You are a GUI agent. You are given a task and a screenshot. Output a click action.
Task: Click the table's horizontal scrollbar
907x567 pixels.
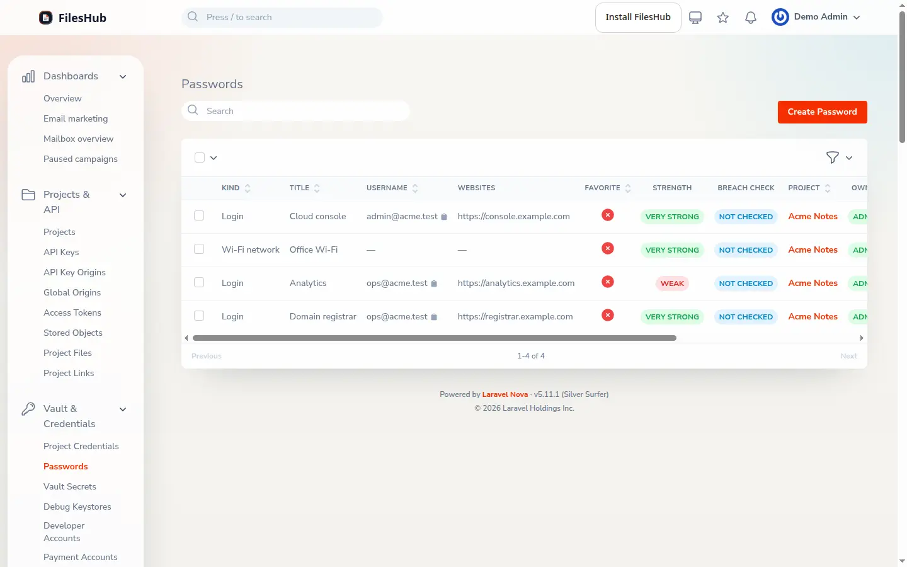435,338
